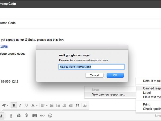Screen dimensions: 161x121
Task: Toggle underline formatting
Action: point(26,105)
